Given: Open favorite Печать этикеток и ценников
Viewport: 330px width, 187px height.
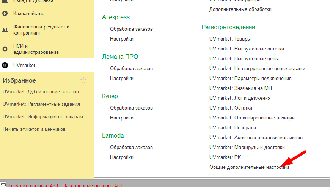Looking at the screenshot, I should [34, 129].
